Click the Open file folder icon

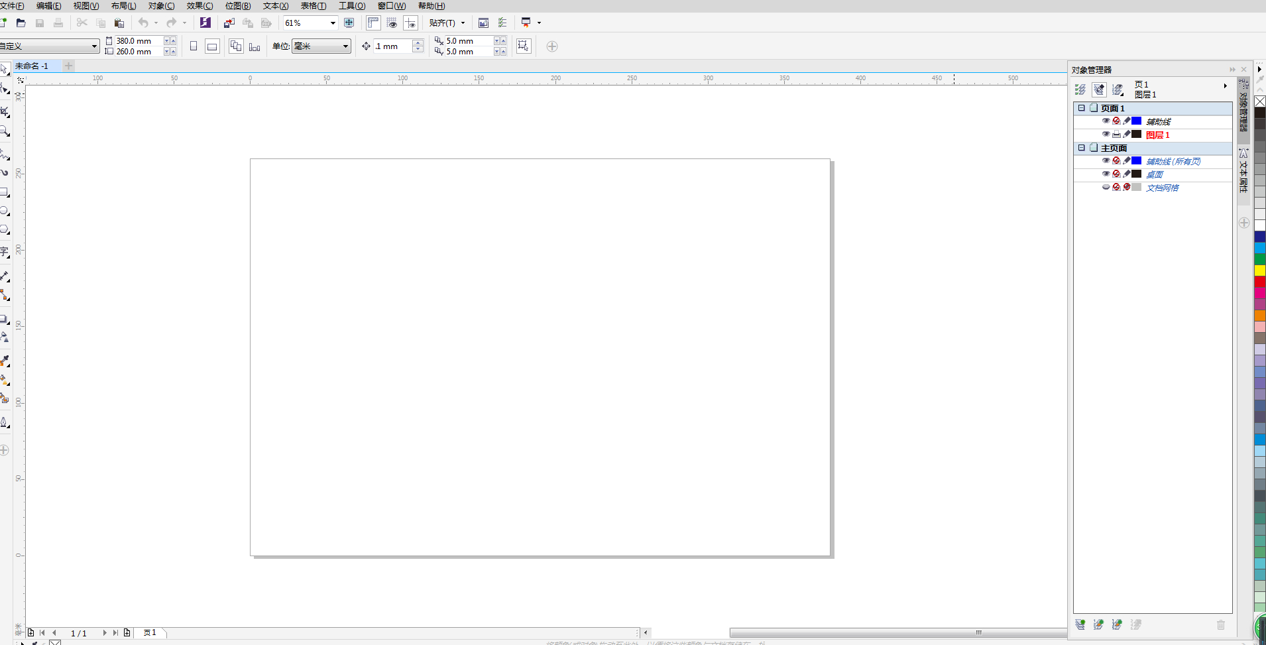click(x=21, y=23)
